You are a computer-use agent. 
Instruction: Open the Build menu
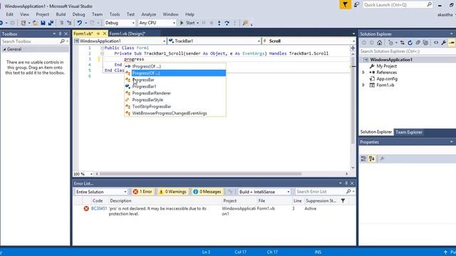click(61, 14)
